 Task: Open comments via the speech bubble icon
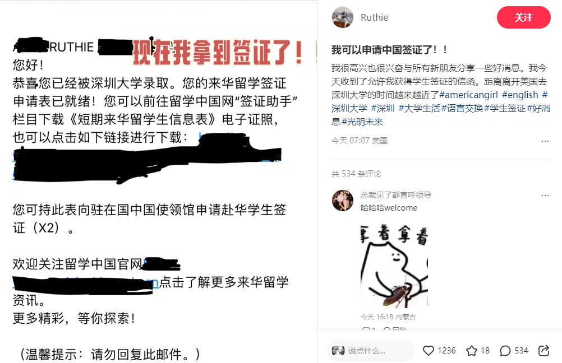tap(505, 351)
